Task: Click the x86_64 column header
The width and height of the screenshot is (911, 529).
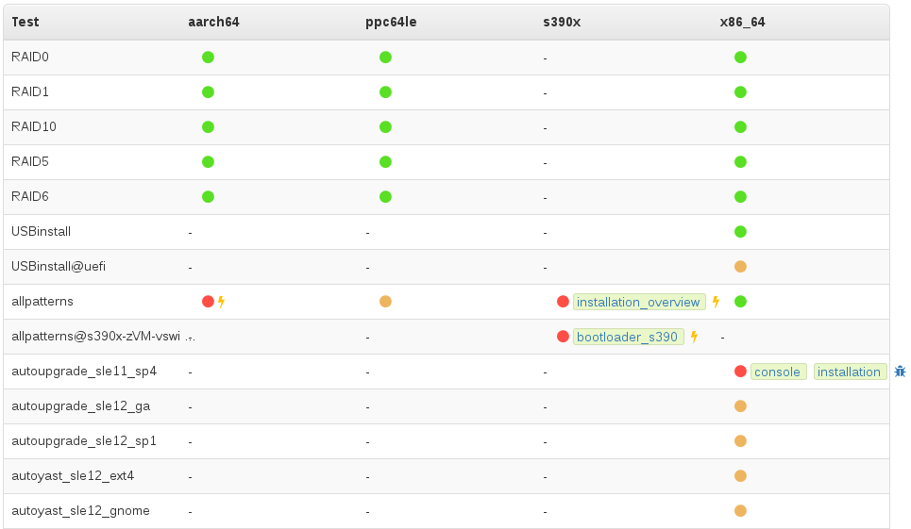Action: coord(742,22)
